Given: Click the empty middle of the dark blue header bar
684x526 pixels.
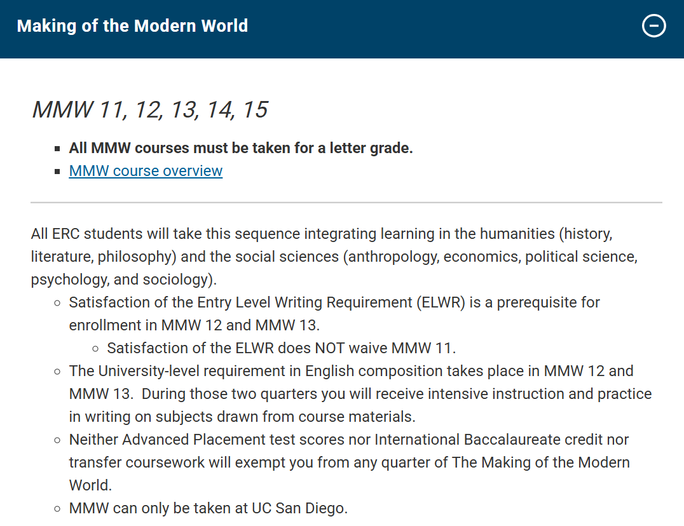Looking at the screenshot, I should (445, 26).
